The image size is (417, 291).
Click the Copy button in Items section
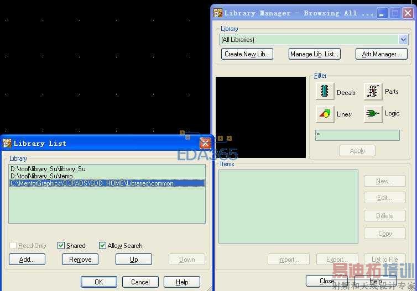point(384,234)
